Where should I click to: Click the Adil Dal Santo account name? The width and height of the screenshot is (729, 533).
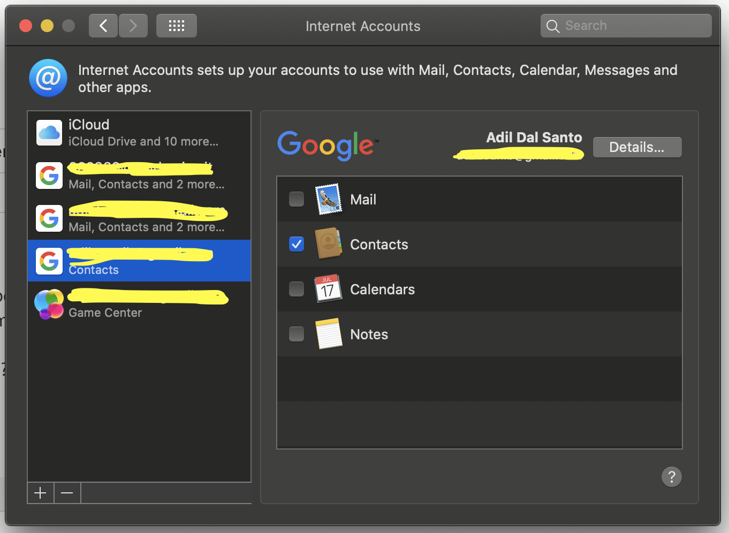534,138
